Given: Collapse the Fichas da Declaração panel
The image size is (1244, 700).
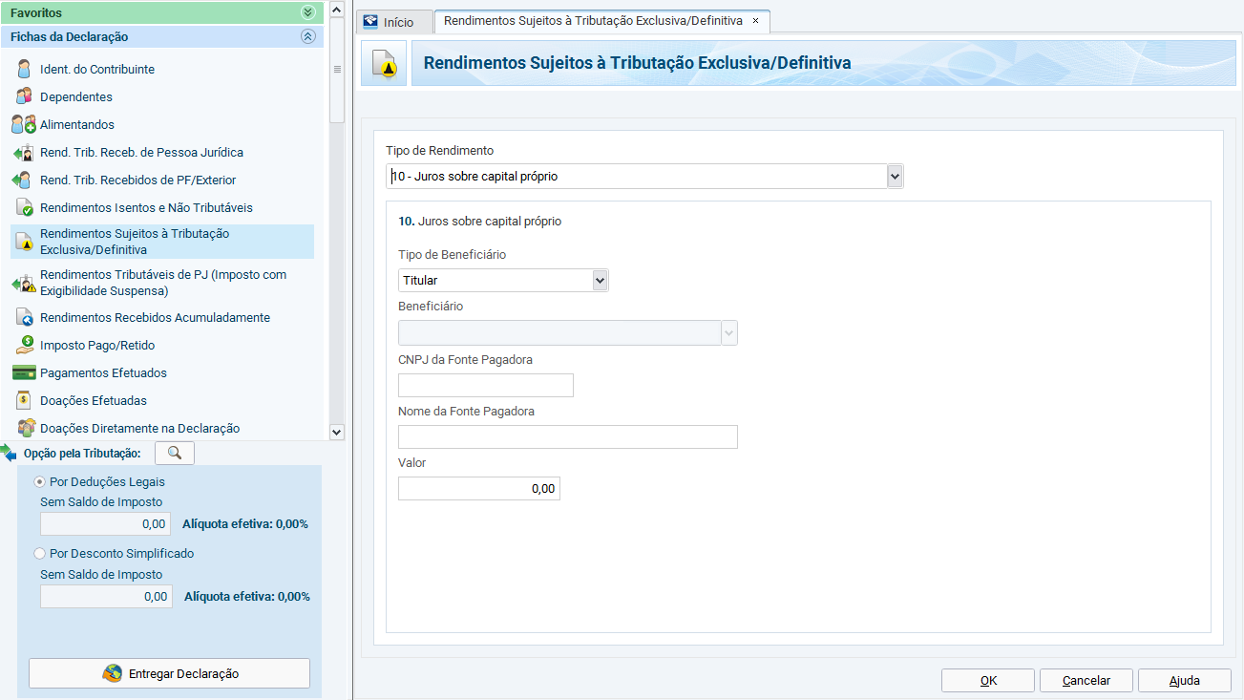Looking at the screenshot, I should click(x=307, y=36).
